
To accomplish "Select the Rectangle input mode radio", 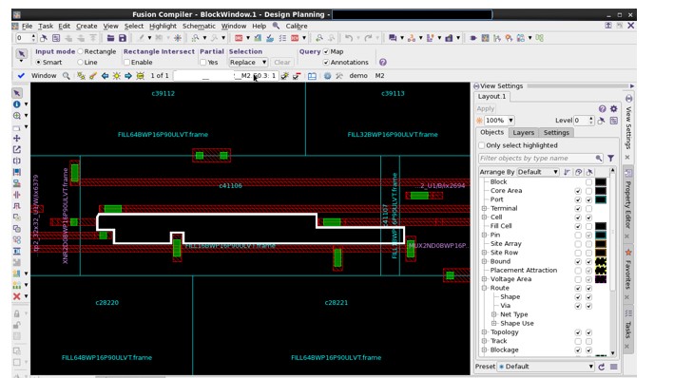I will 80,51.
